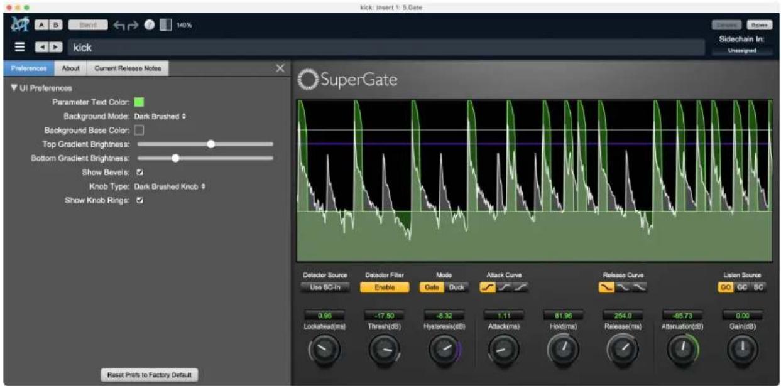Click Reset Prefs to Factory Default
781x386 pixels.
[x=150, y=375]
